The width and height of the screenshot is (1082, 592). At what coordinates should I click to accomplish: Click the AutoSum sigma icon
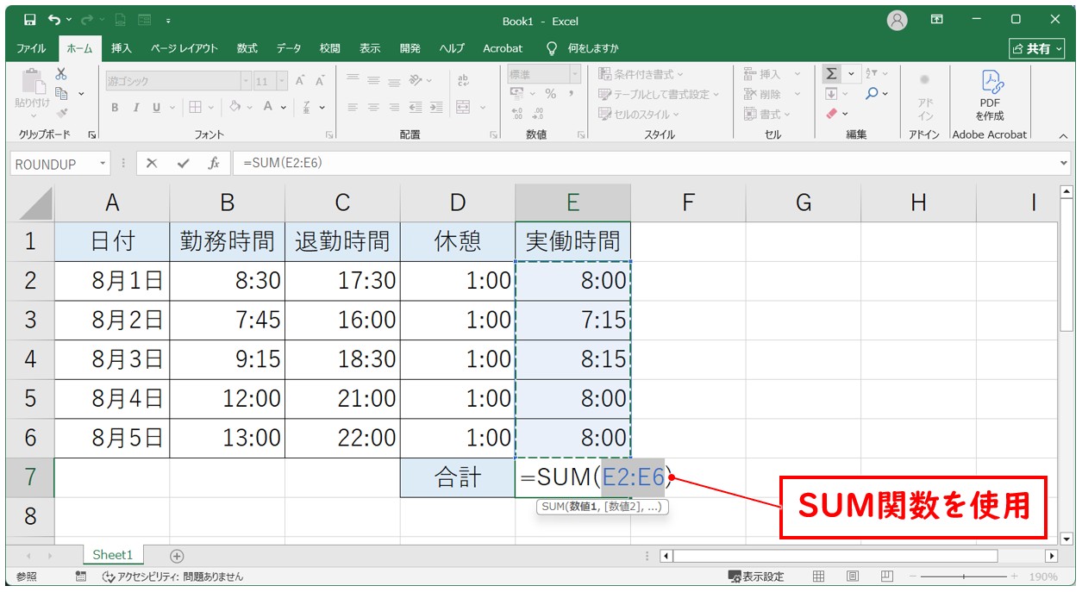(831, 74)
